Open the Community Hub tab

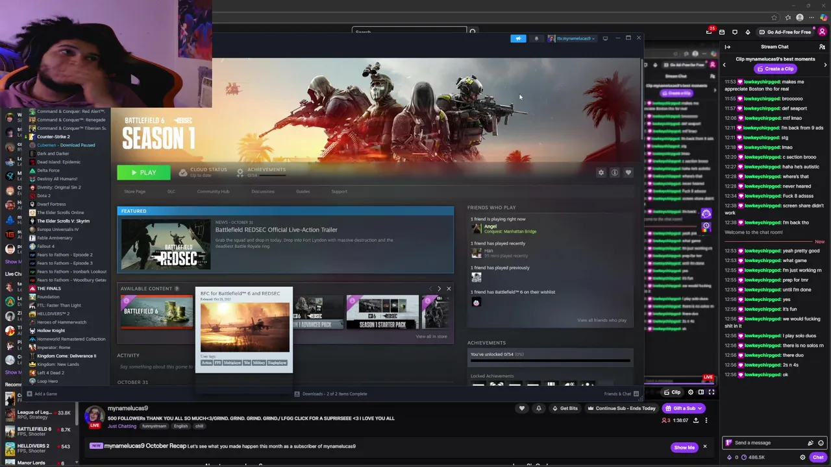pyautogui.click(x=213, y=191)
